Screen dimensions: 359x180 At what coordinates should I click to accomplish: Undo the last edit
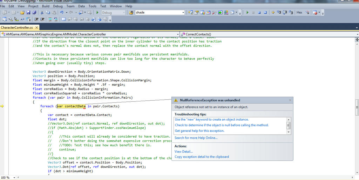click(62, 13)
